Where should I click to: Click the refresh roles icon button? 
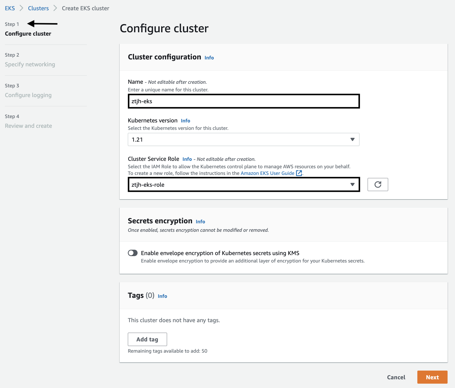(378, 184)
